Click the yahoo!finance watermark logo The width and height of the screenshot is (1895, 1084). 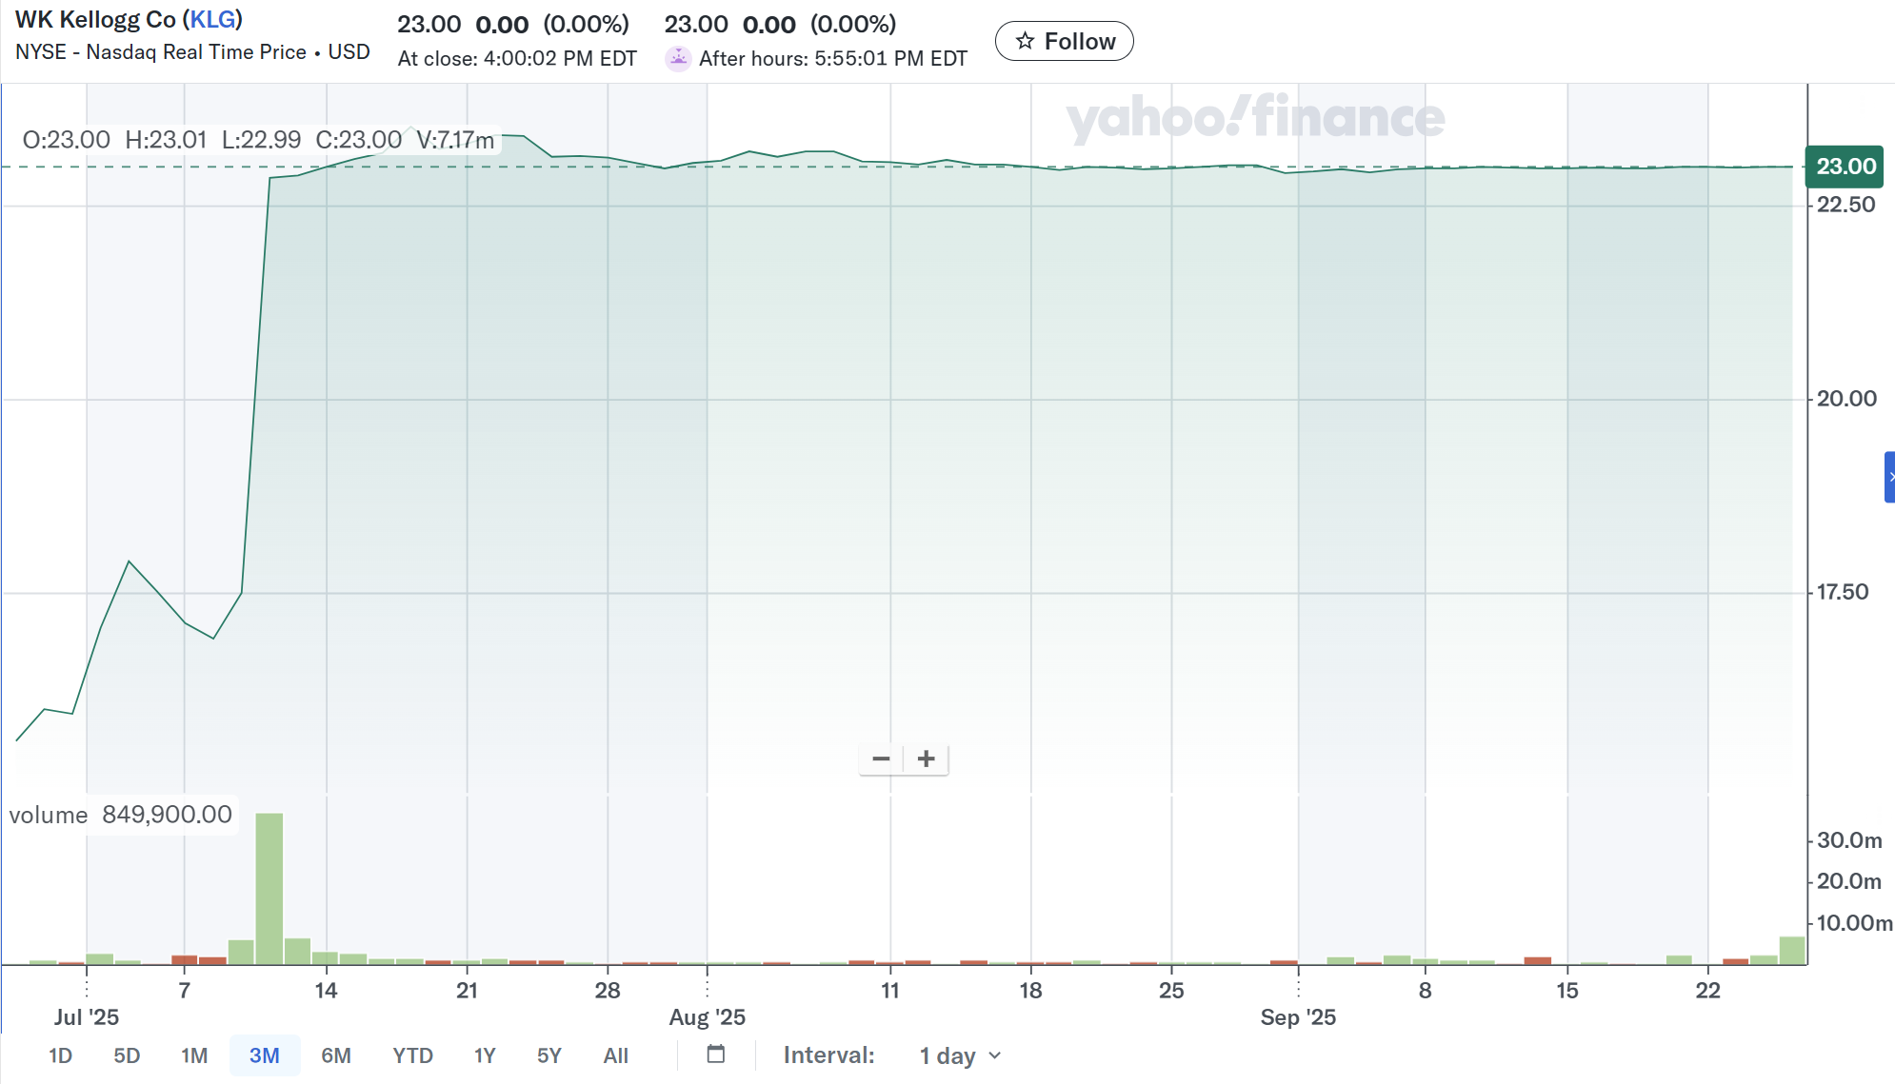point(1255,117)
